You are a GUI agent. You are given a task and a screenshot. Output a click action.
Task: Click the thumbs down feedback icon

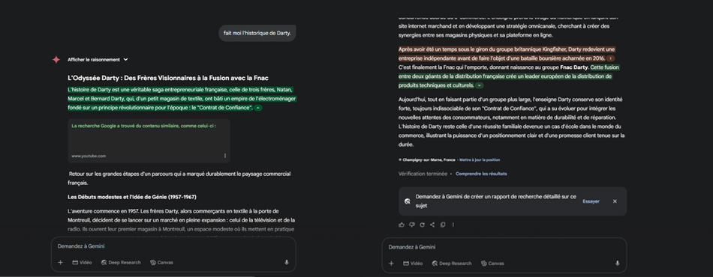[411, 225]
